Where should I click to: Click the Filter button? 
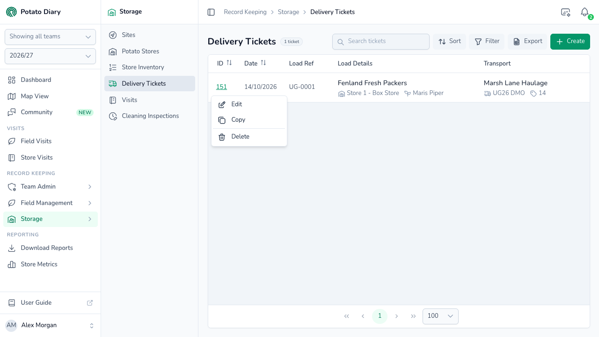(487, 42)
